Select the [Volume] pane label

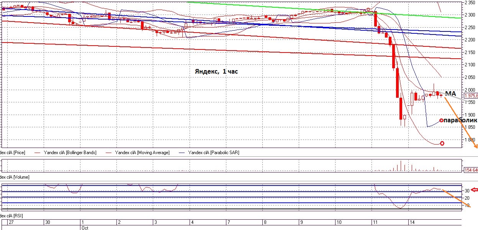pos(15,177)
